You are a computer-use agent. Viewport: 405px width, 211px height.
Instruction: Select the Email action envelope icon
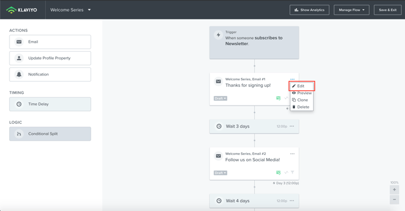(19, 42)
